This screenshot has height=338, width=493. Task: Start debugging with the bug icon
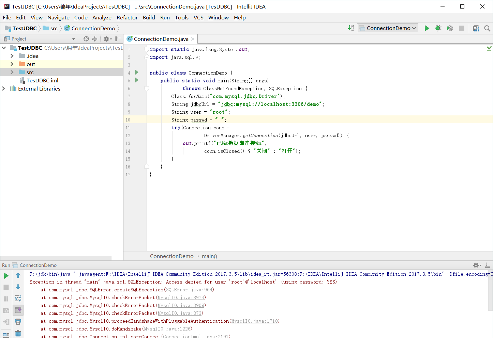[x=438, y=28]
